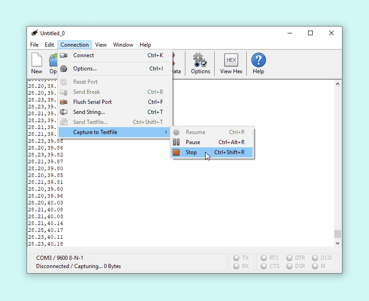Click the Send String menu icon

coord(64,112)
